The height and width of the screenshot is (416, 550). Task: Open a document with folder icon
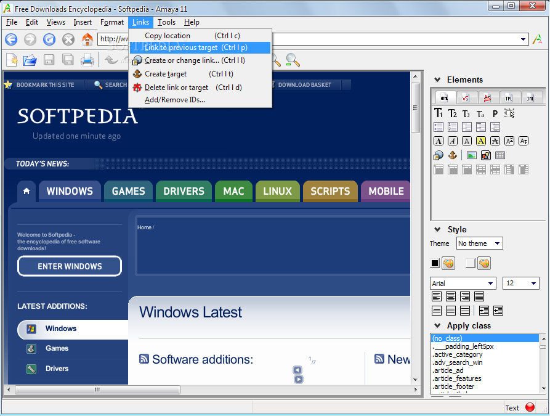(x=30, y=60)
